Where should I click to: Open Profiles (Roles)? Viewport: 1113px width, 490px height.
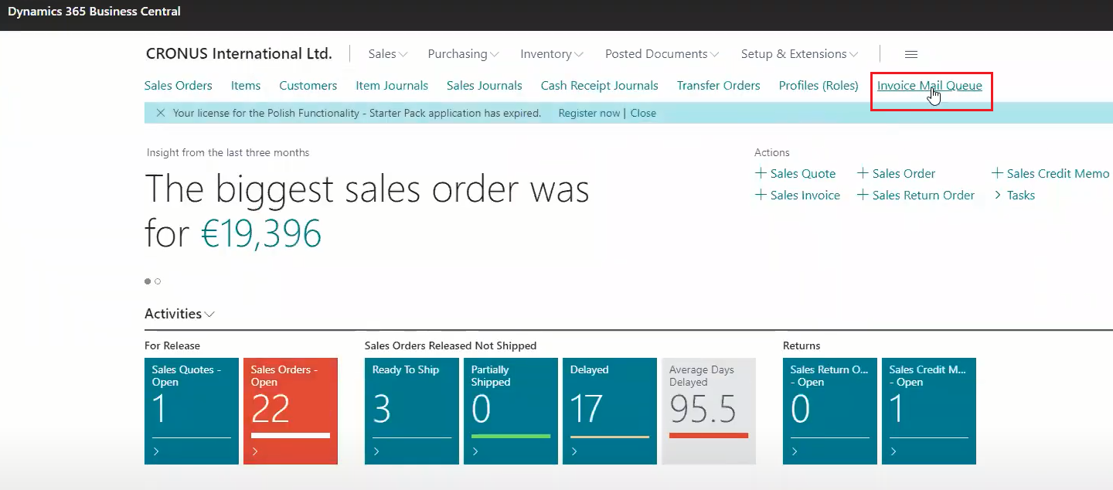[819, 86]
